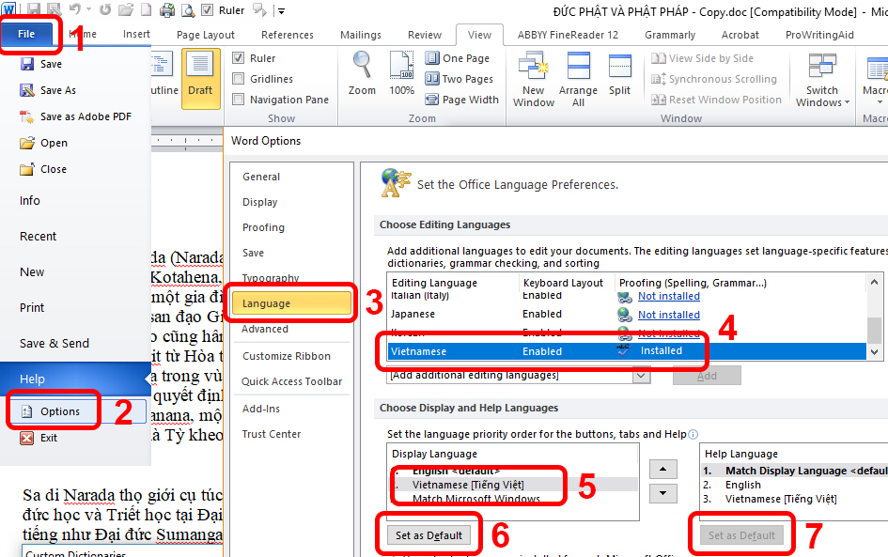Open Recent in the File menu
This screenshot has height=557, width=888.
(x=38, y=237)
